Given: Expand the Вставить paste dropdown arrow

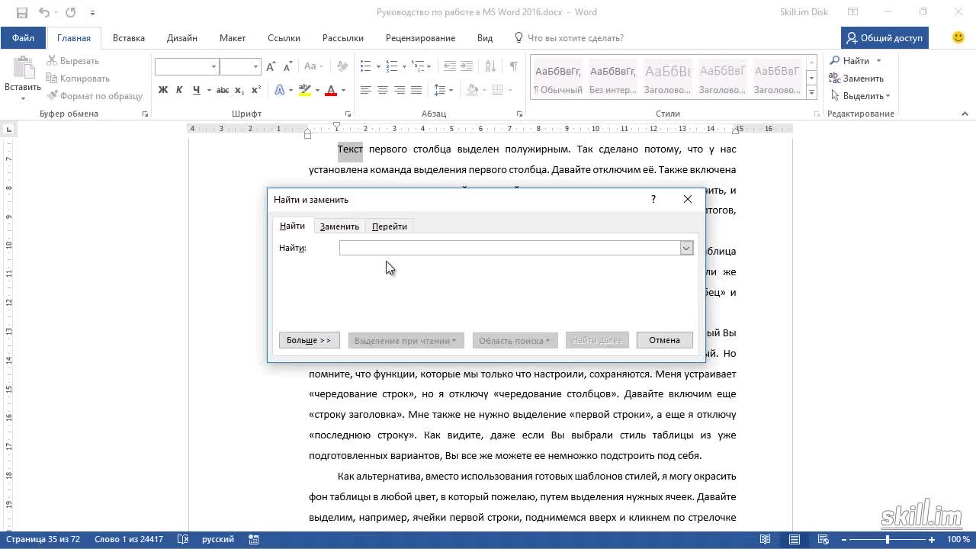Looking at the screenshot, I should [23, 98].
